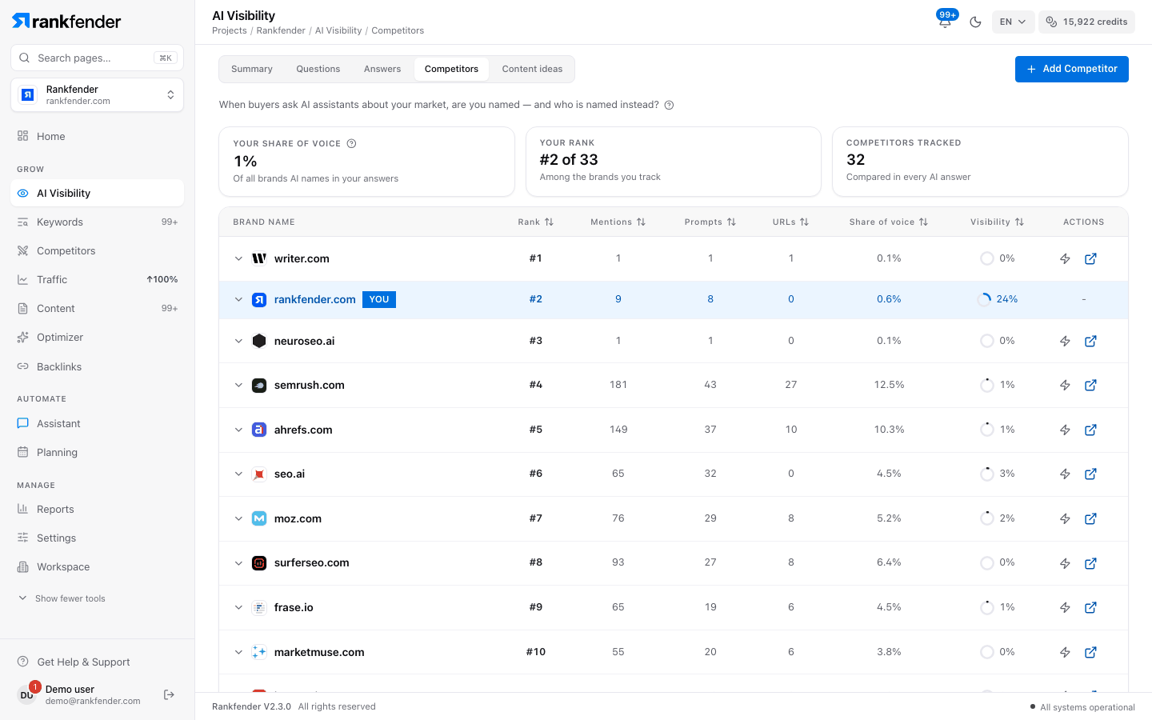The height and width of the screenshot is (720, 1152).
Task: Open external link for frase.io
Action: point(1090,608)
